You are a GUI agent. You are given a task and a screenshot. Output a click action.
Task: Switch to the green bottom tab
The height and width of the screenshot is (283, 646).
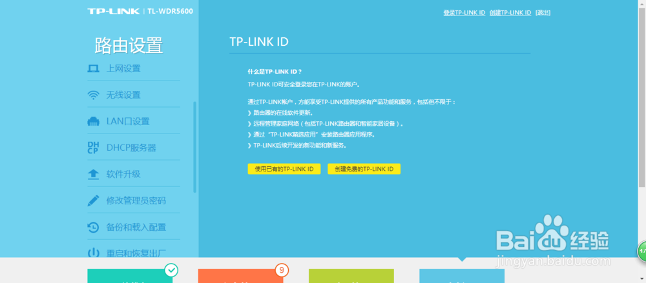click(x=351, y=276)
